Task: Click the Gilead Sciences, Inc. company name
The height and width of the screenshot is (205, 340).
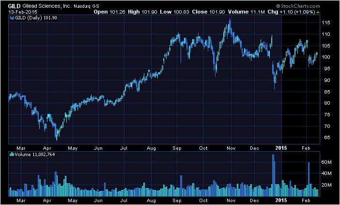Action: pyautogui.click(x=47, y=6)
